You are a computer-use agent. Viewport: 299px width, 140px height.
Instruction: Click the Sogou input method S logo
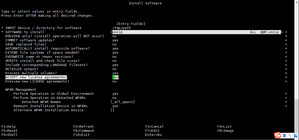tap(278, 136)
